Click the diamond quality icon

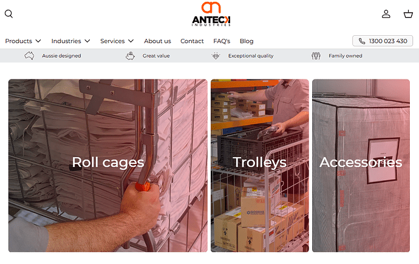[216, 56]
